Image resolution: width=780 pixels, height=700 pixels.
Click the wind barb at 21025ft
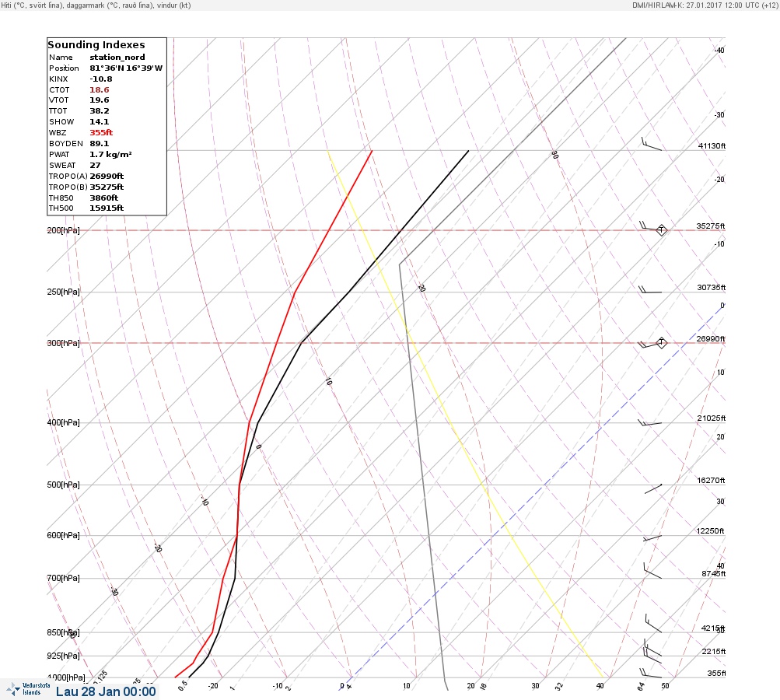(x=649, y=423)
